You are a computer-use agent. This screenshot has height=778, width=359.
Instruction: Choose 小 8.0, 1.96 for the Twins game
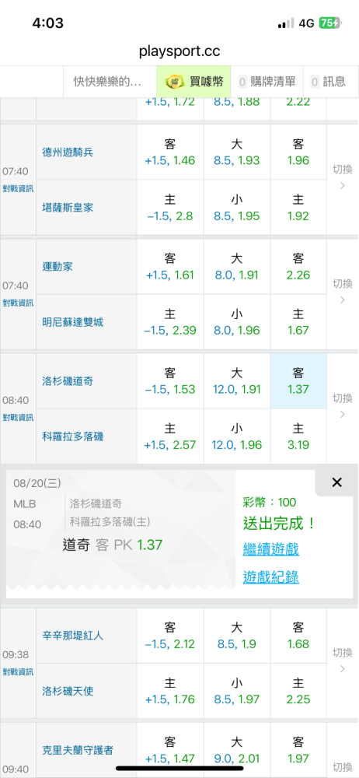236,322
